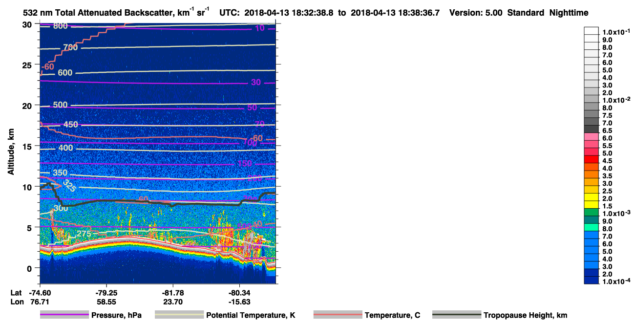
Task: Click the '500' potential temperature contour label
Action: 61,105
